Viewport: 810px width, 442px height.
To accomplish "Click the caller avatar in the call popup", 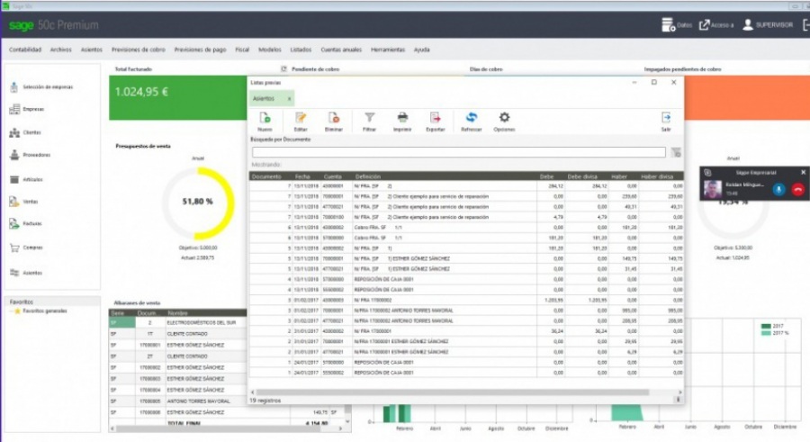I will pyautogui.click(x=713, y=189).
